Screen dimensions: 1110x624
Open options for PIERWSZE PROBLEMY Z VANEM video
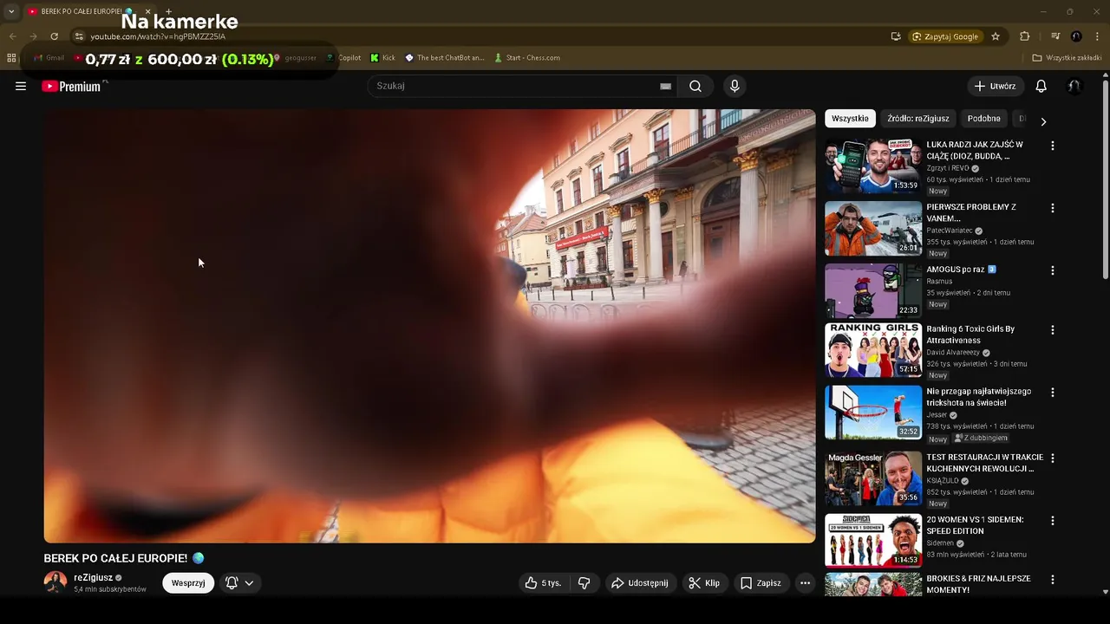point(1053,208)
